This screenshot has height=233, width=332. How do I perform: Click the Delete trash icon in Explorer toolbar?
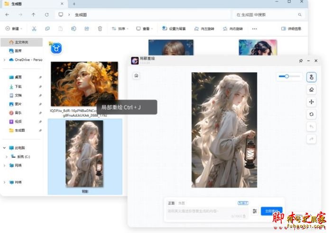tap(100, 28)
